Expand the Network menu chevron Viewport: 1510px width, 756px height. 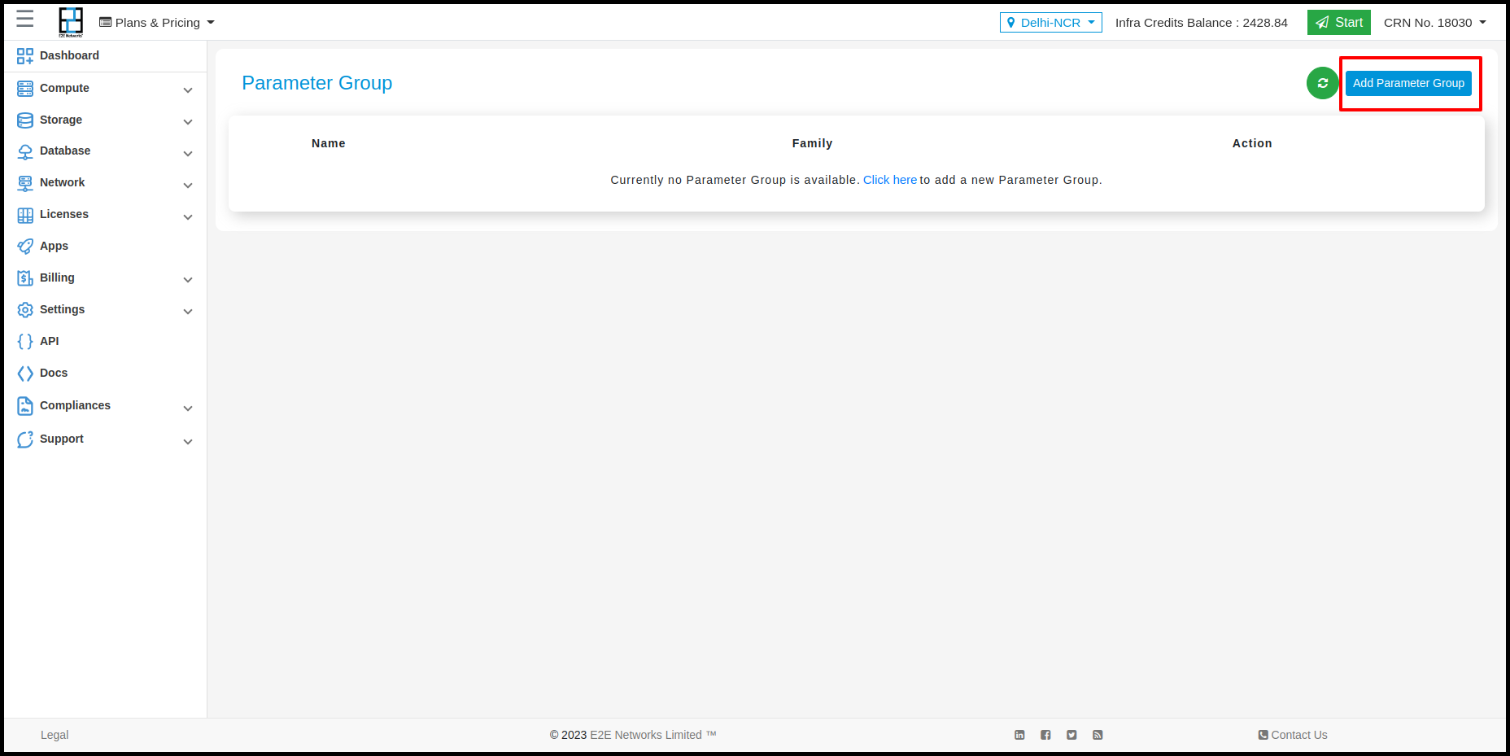188,186
